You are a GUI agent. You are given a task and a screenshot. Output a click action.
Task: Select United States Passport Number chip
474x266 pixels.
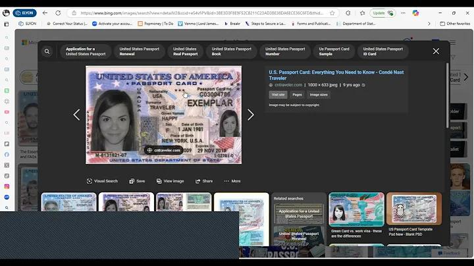coord(285,51)
